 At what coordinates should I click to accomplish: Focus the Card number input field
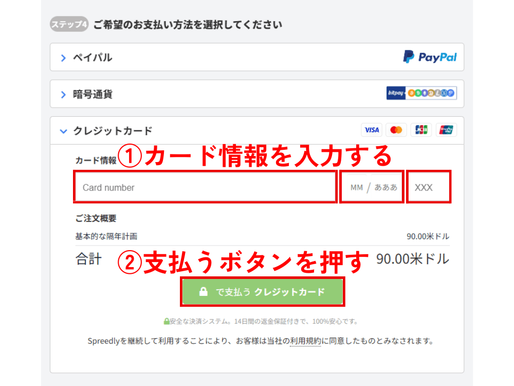click(x=206, y=187)
